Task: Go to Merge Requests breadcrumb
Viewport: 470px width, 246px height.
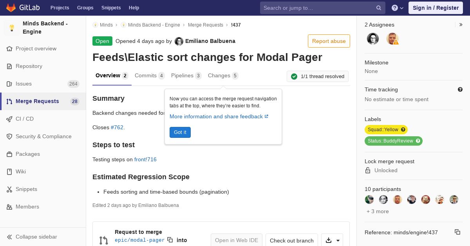Action: coord(206,25)
